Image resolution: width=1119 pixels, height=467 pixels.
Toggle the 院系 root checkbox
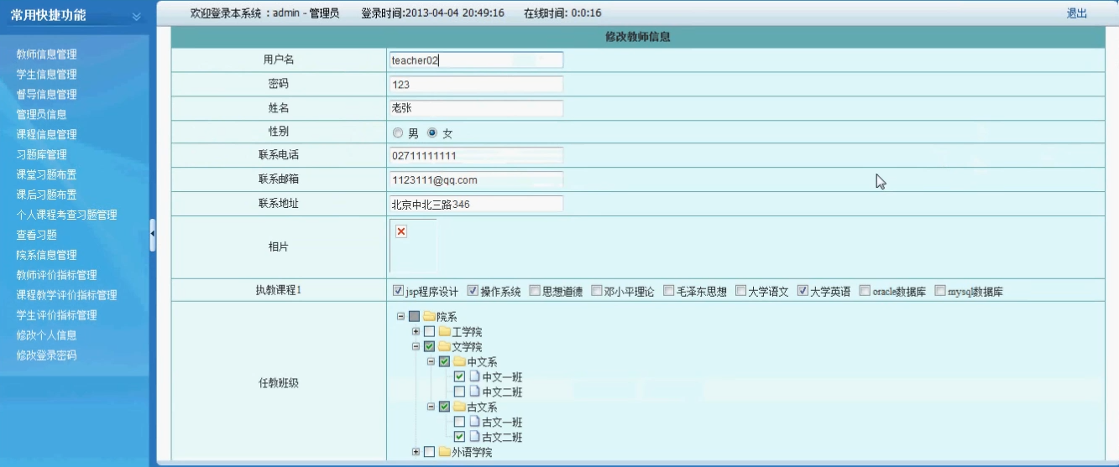coord(414,317)
